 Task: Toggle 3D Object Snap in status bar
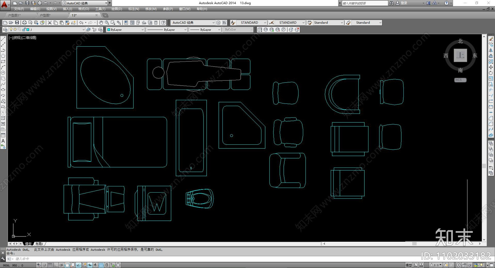(x=73, y=265)
